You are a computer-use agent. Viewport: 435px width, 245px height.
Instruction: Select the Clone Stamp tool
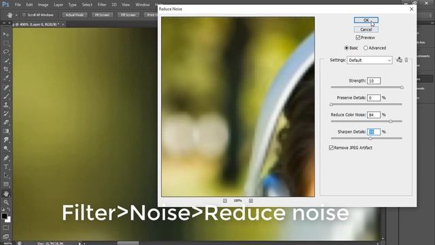(6, 105)
